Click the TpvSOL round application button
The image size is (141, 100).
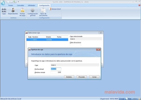[3, 3]
